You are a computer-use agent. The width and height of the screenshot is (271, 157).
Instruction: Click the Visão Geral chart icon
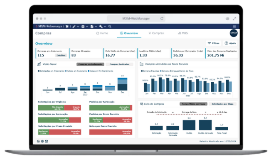click(x=39, y=64)
